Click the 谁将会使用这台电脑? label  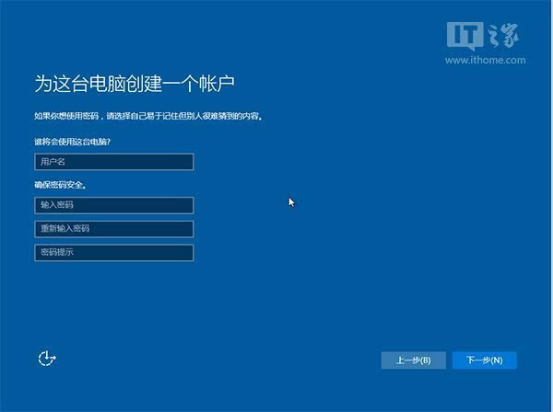point(79,141)
